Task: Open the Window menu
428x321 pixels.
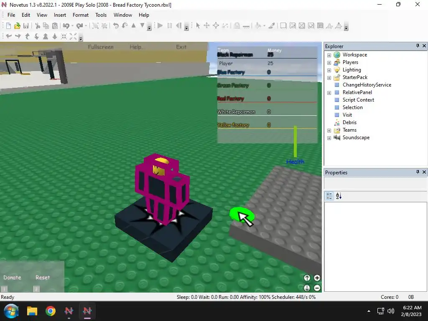Action: pyautogui.click(x=123, y=15)
